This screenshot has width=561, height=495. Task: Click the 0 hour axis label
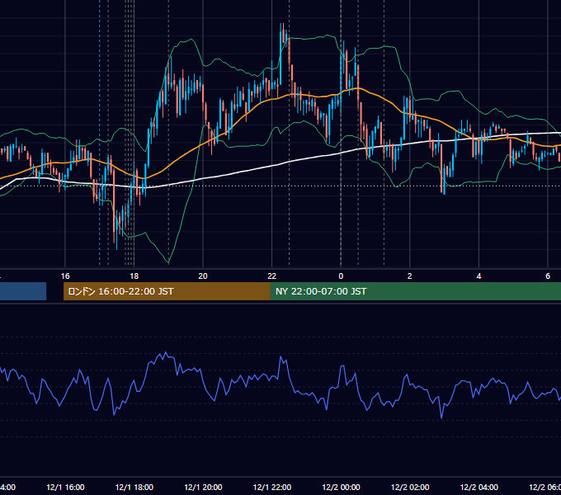tap(341, 276)
